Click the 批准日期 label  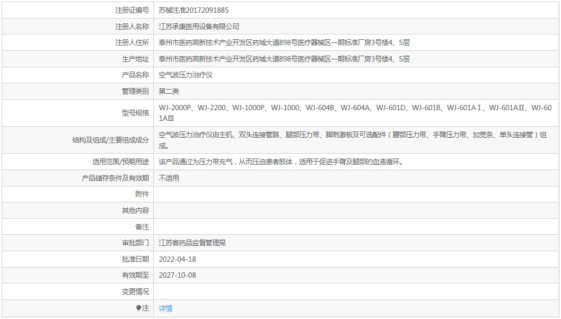135,259
